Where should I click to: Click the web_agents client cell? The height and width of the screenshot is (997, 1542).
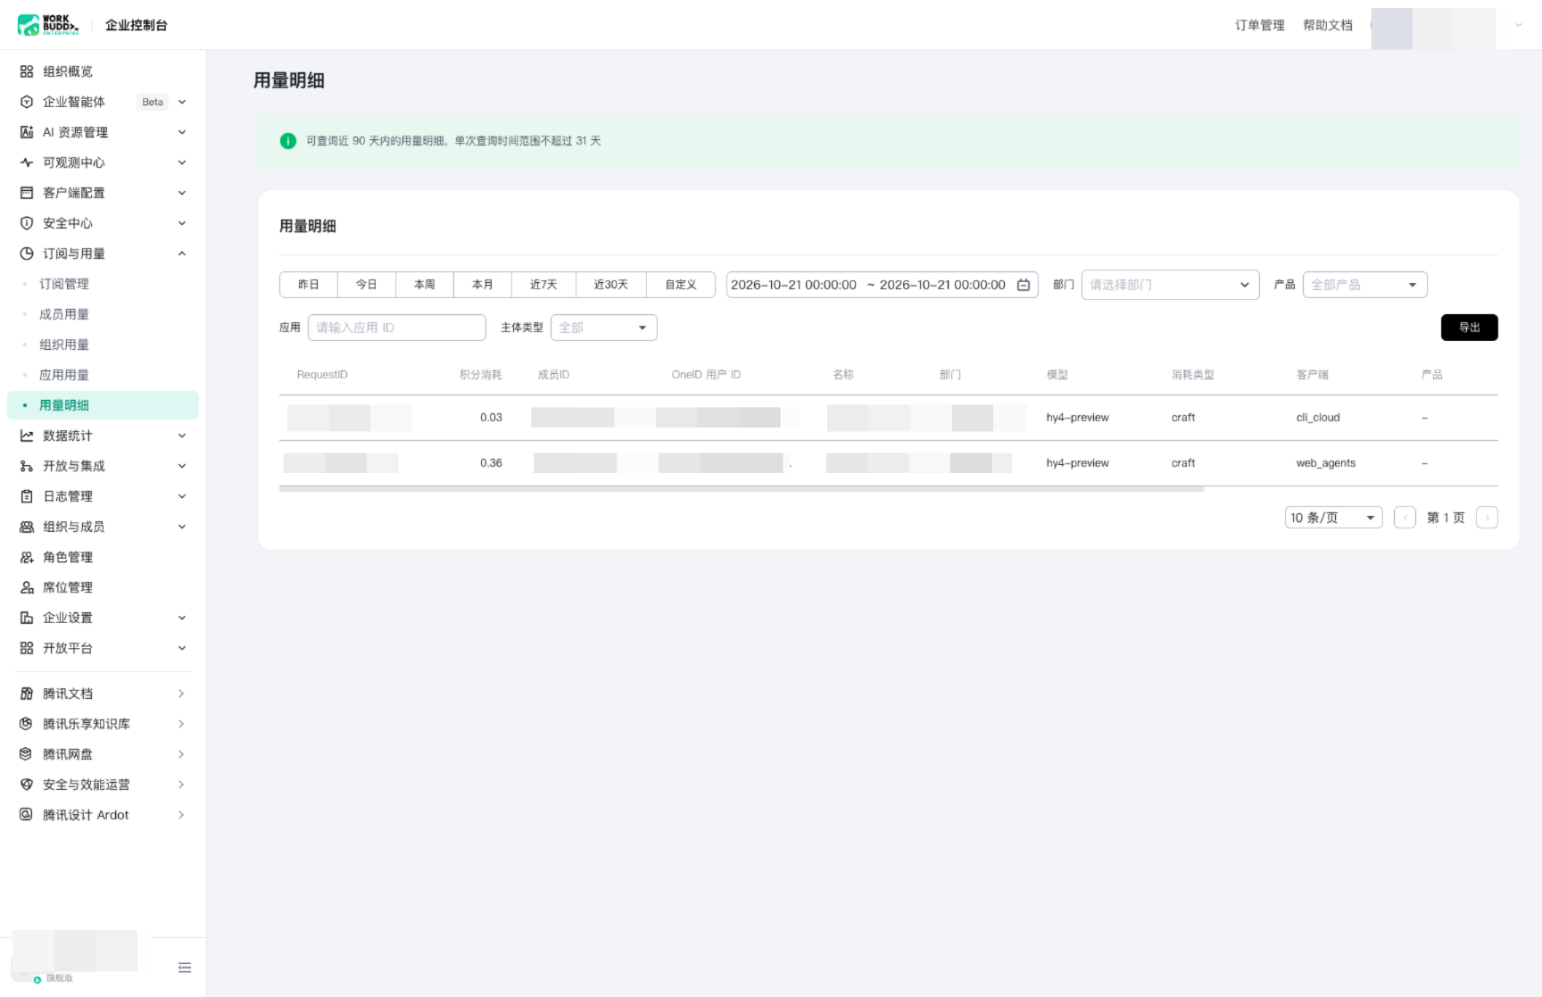pyautogui.click(x=1326, y=463)
